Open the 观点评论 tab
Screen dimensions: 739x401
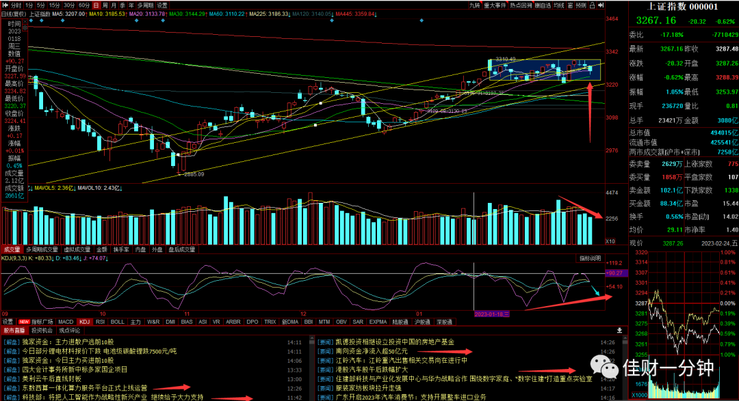pyautogui.click(x=69, y=331)
